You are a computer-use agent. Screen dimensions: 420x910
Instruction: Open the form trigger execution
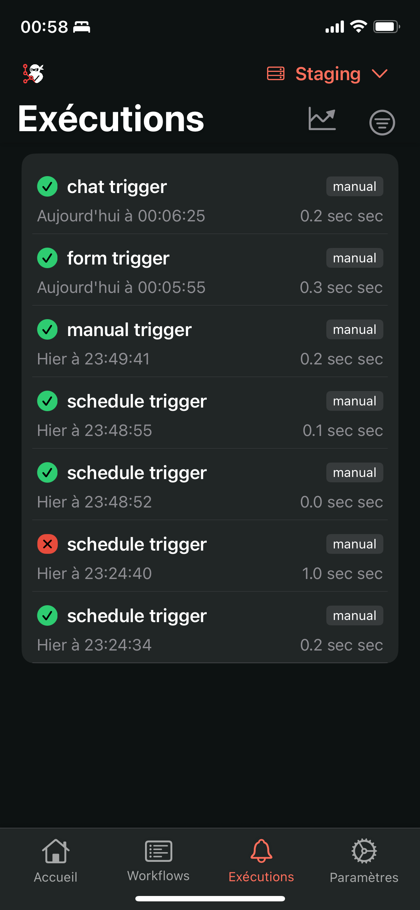[210, 270]
